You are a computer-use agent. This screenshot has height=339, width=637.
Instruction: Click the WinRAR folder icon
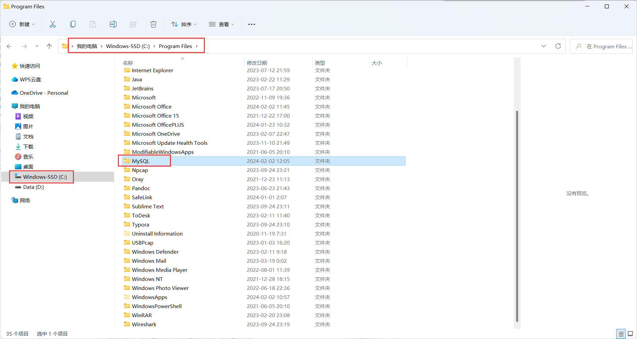(127, 315)
